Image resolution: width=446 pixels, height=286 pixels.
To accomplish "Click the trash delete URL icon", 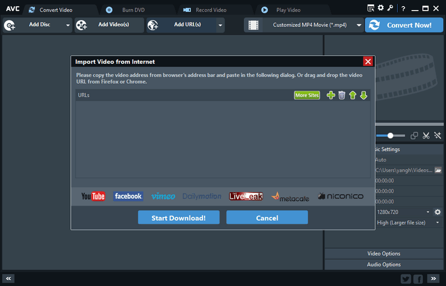I will pyautogui.click(x=342, y=95).
